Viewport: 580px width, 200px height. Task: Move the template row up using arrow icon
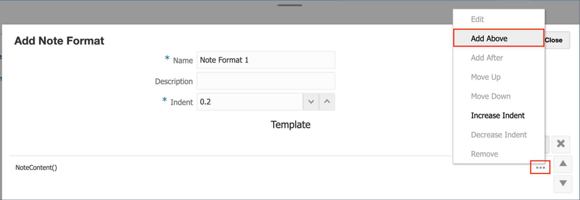point(563,163)
